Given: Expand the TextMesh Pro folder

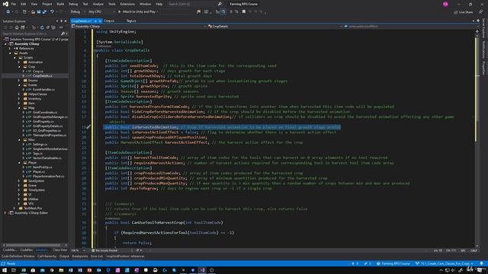Looking at the screenshot, I should [14, 208].
